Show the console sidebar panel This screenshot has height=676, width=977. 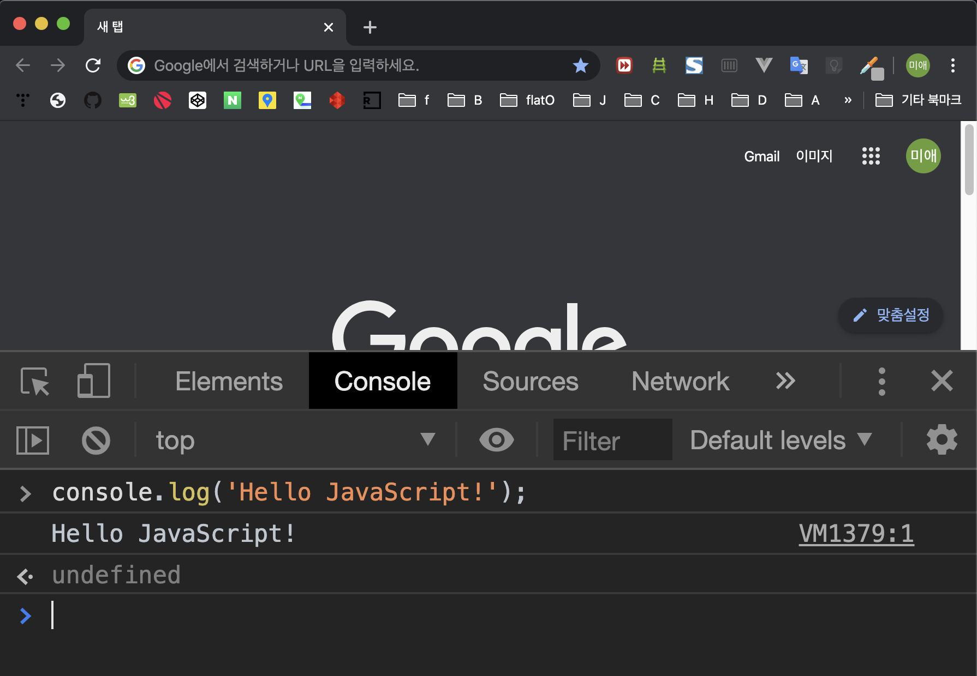click(x=33, y=440)
